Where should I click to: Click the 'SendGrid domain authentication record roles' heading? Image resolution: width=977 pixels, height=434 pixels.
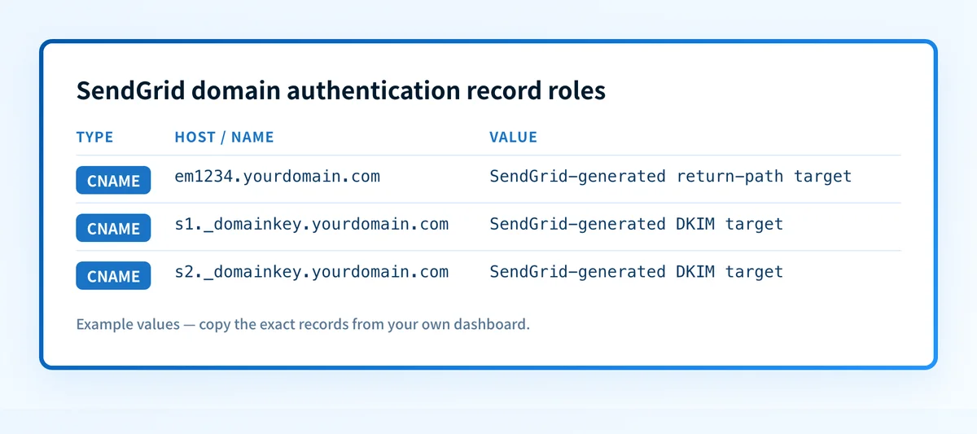coord(341,90)
